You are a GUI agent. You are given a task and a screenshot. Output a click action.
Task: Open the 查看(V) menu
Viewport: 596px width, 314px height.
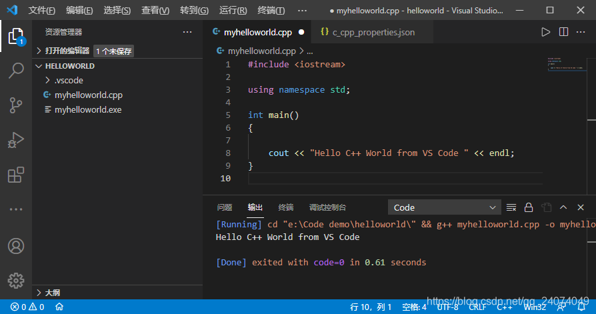point(155,10)
